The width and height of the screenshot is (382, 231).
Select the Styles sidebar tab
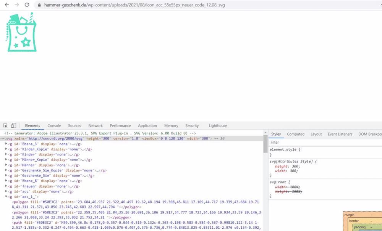[x=276, y=134]
